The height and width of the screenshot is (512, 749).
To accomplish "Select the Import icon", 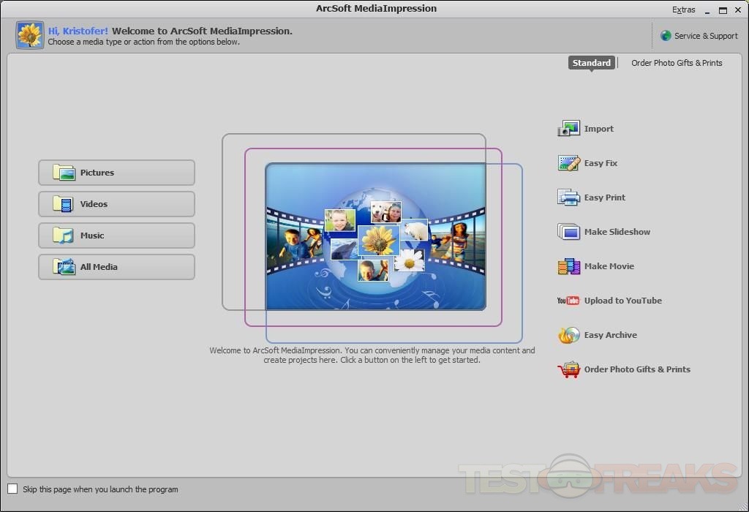I will tap(568, 128).
